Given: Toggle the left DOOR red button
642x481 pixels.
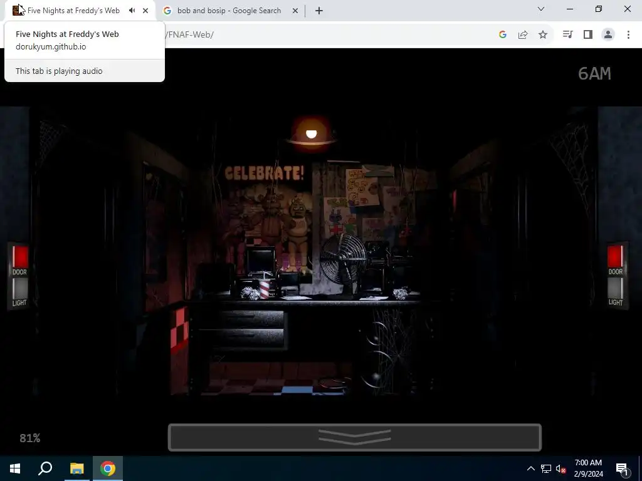Looking at the screenshot, I should (x=19, y=256).
